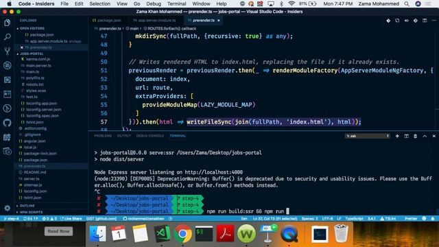Click the terminal prompt input line

(248, 211)
